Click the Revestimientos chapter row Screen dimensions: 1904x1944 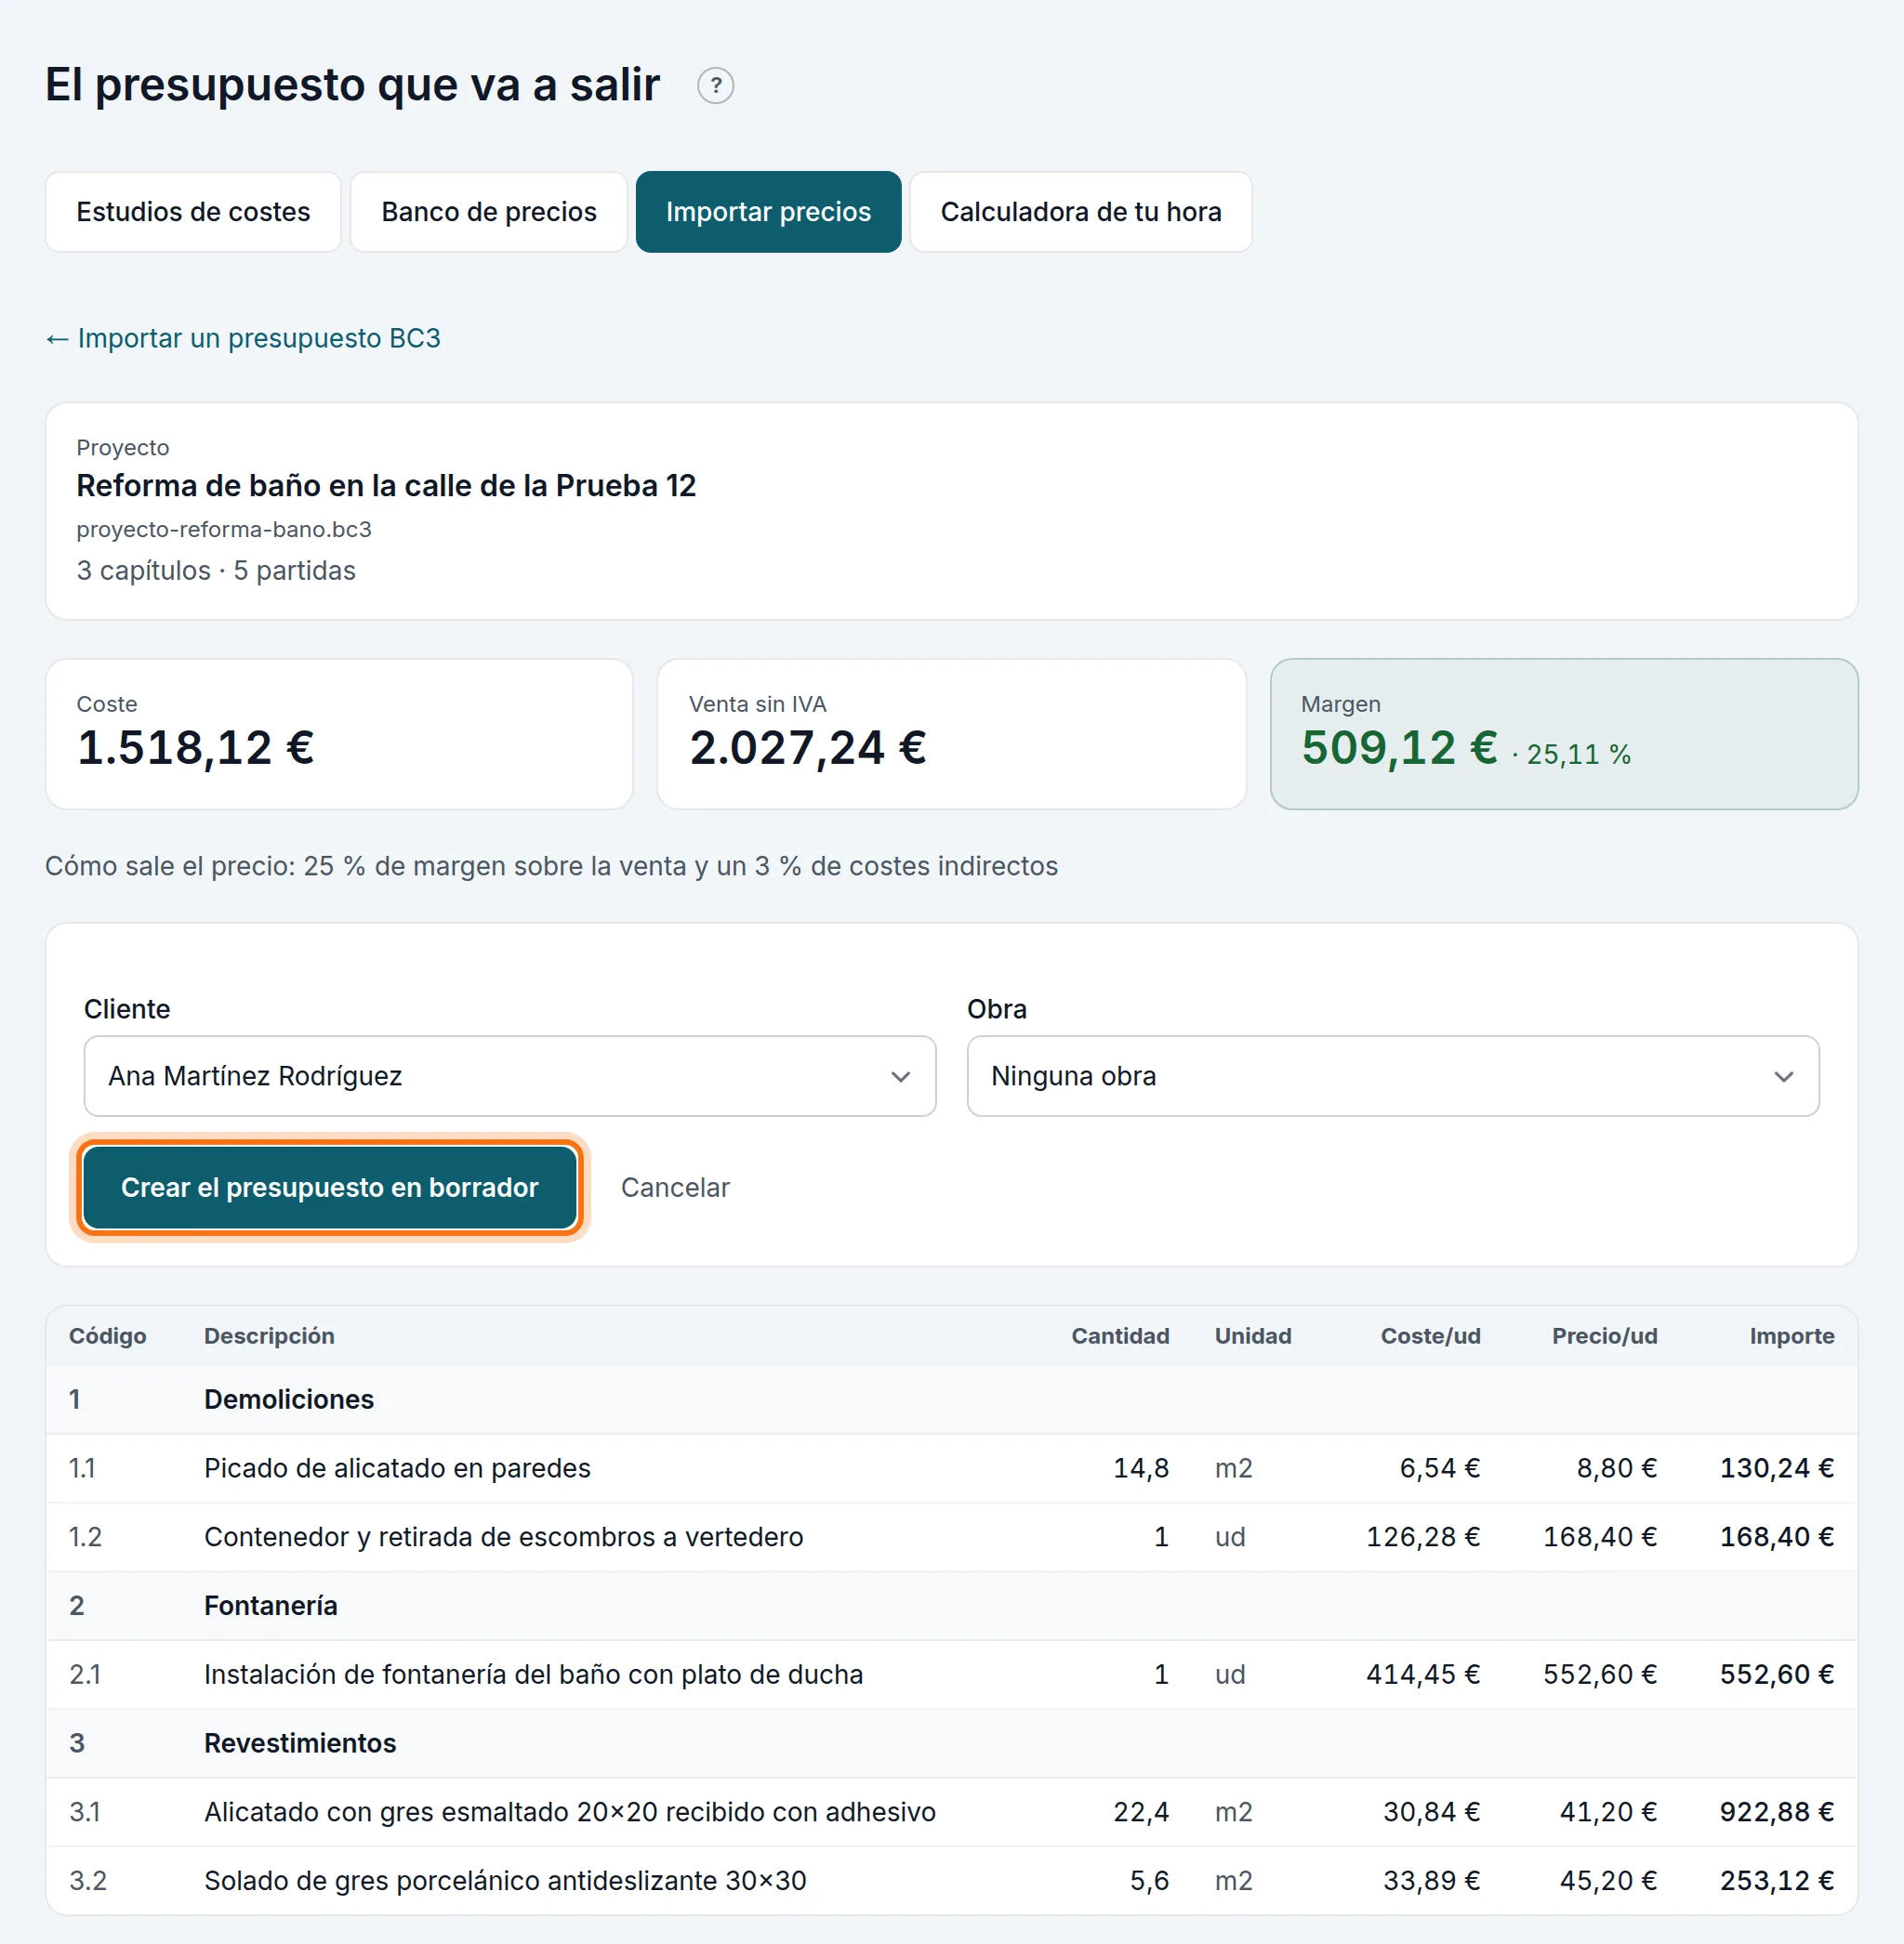(951, 1744)
